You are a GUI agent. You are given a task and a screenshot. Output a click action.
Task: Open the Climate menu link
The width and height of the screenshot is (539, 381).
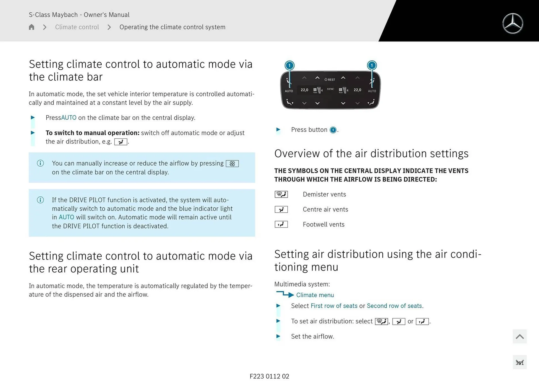click(x=315, y=295)
